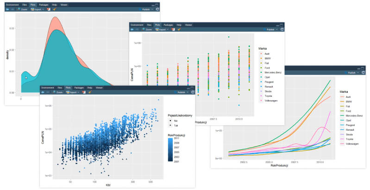Image resolution: width=370 pixels, height=190 pixels.
Task: Select Environment tab in the KM scatter plot pane
Action: (49, 88)
